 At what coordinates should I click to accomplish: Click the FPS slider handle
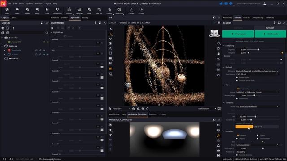click(x=255, y=117)
